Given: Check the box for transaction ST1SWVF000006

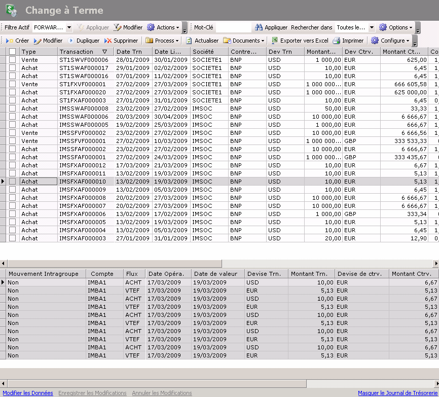Looking at the screenshot, I should [13, 60].
